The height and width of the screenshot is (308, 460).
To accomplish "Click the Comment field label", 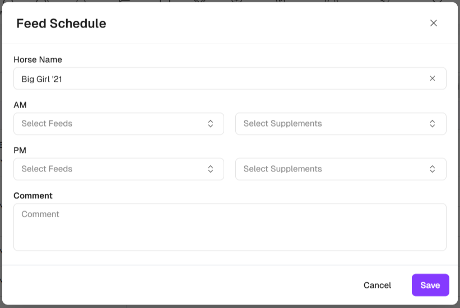I will point(33,195).
